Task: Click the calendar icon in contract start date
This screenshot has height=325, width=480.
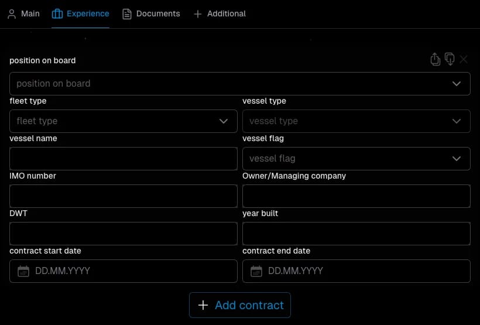Action: click(23, 271)
